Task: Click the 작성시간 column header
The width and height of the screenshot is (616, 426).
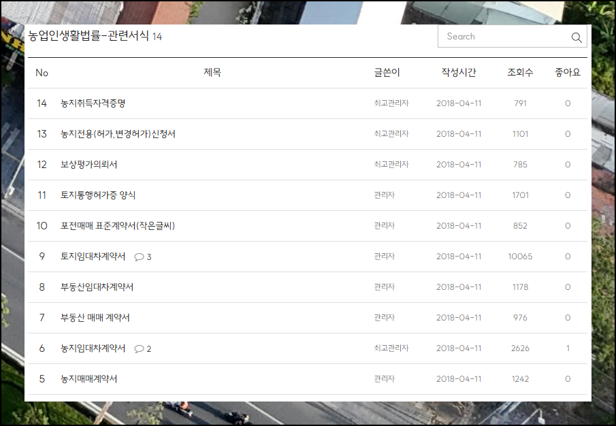Action: tap(459, 72)
